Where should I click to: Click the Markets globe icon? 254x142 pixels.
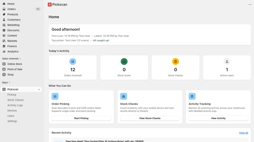(4, 41)
